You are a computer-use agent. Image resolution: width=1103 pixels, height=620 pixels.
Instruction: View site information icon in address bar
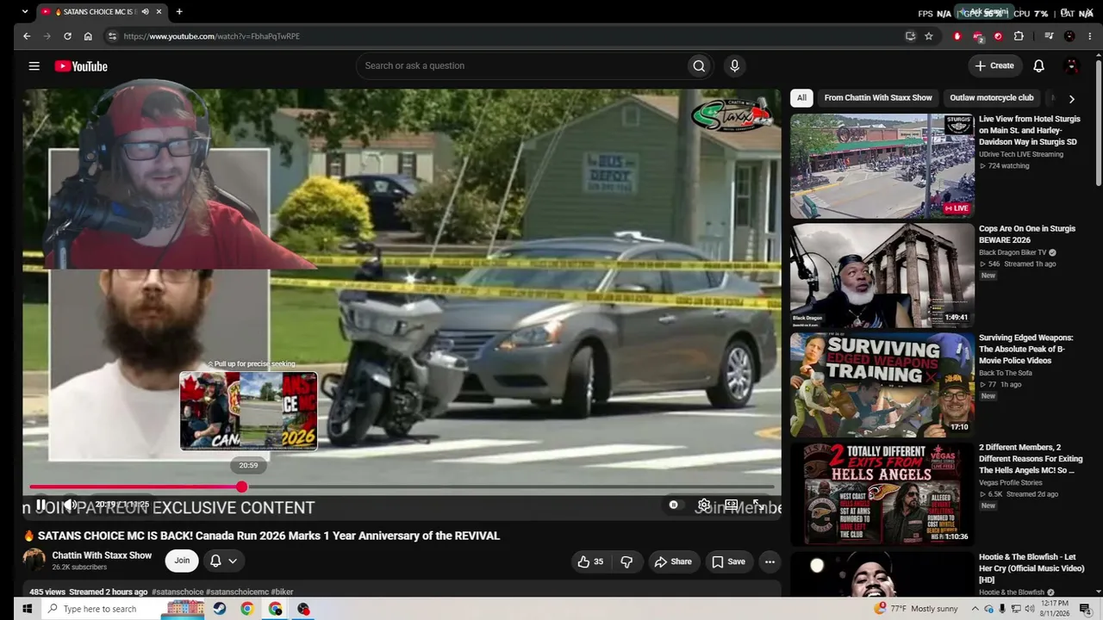tap(111, 36)
